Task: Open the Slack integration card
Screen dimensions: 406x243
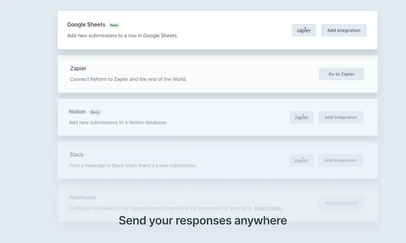Action: pyautogui.click(x=178, y=160)
